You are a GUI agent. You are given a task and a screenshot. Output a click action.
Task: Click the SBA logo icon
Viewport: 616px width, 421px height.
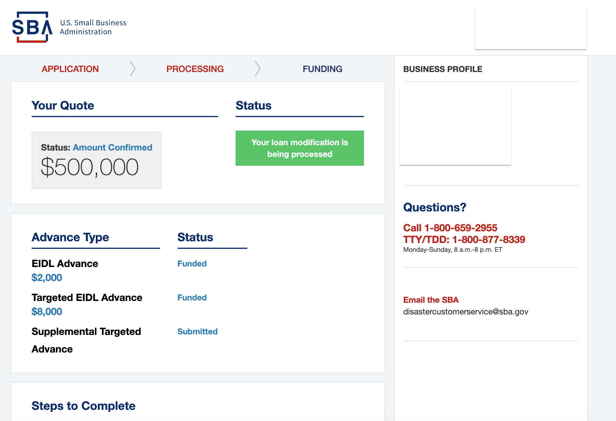pyautogui.click(x=32, y=27)
